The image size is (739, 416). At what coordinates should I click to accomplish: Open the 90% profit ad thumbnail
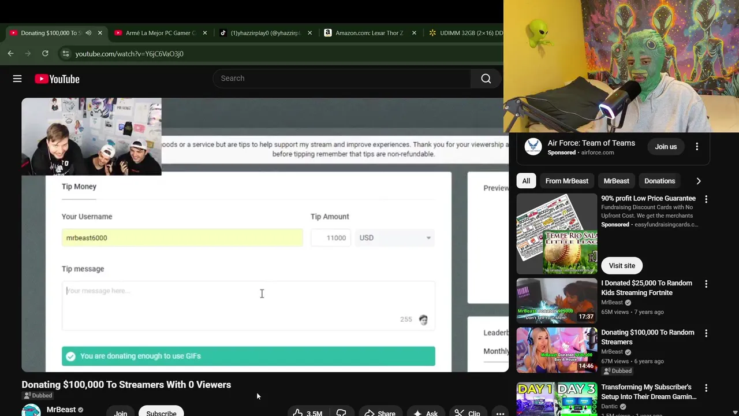[x=557, y=233]
